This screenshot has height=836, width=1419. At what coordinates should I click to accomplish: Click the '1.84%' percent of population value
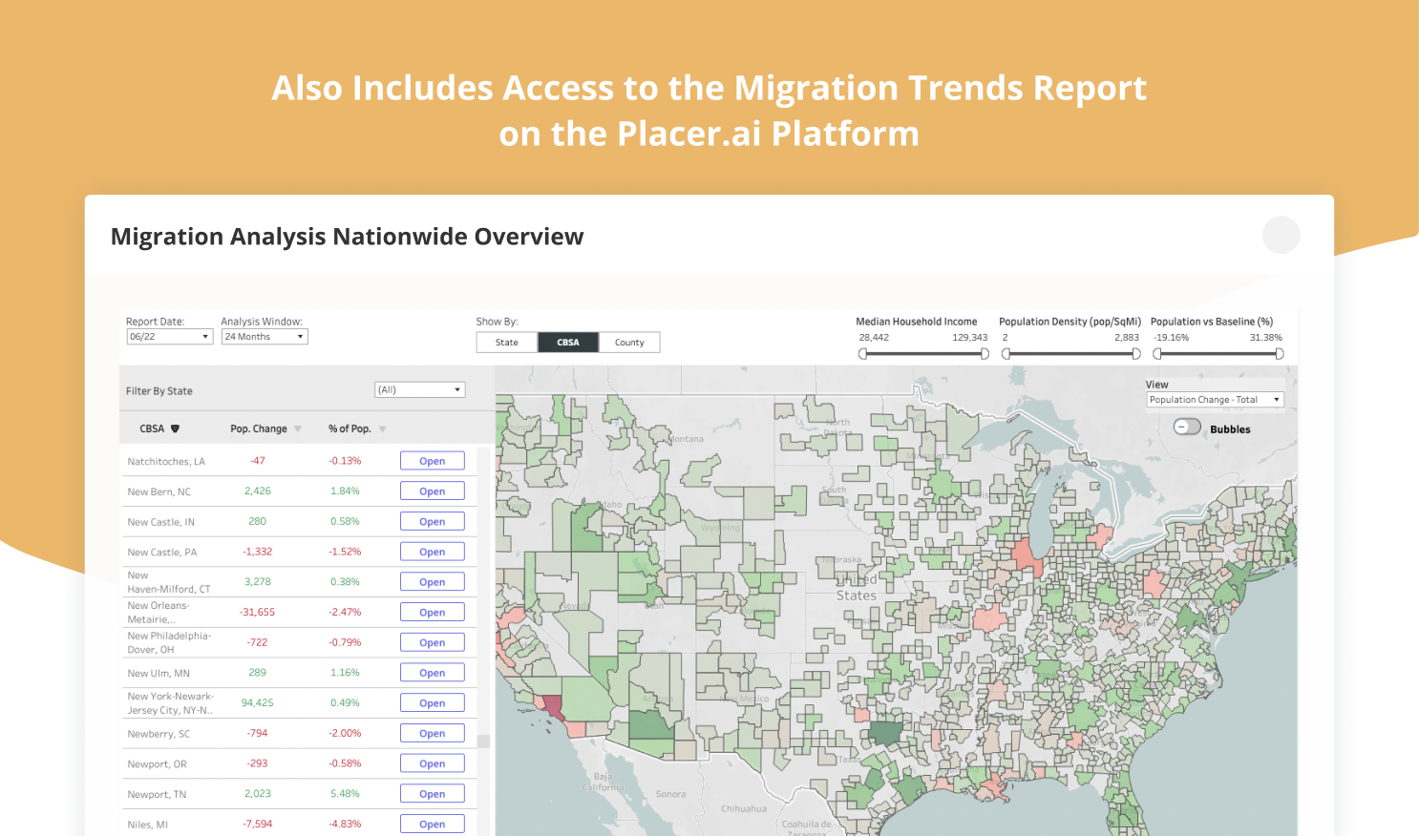pos(345,491)
